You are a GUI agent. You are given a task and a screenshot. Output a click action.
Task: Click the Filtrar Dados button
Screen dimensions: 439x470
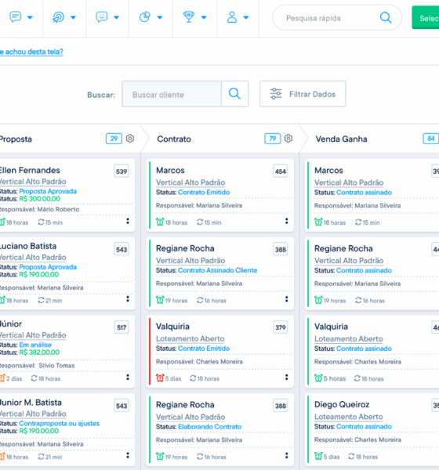point(303,94)
